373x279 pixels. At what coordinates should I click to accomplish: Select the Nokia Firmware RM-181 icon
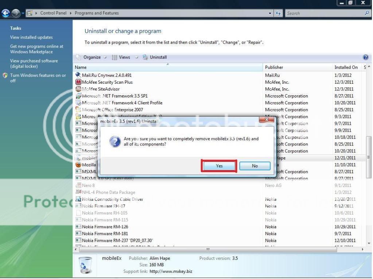click(78, 234)
